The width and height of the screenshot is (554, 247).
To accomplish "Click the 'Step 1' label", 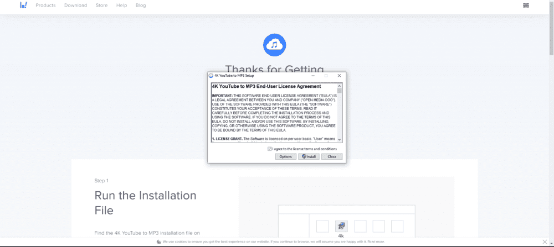I will coord(101,181).
